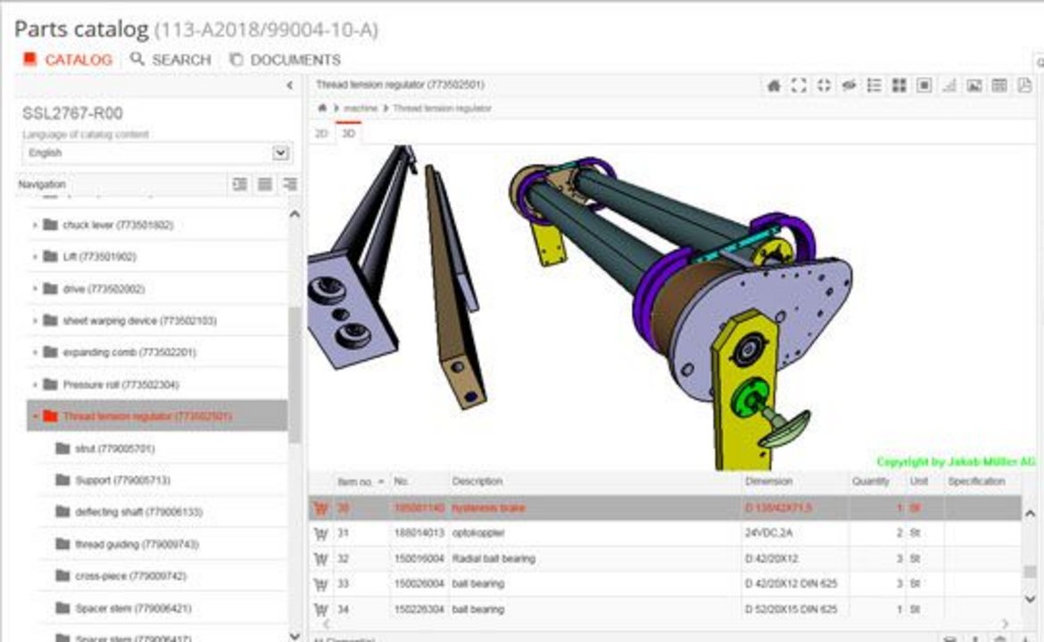The image size is (1044, 642).
Task: Select thread guiding (779009743) tree item
Action: pos(137,544)
